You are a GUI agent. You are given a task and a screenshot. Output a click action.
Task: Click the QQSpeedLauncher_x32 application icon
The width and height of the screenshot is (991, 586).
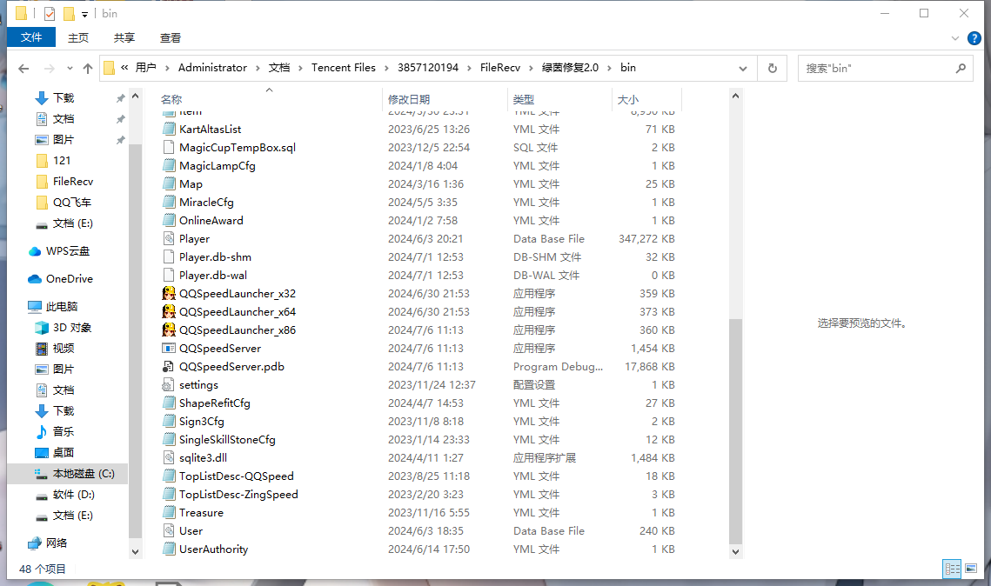pyautogui.click(x=170, y=294)
